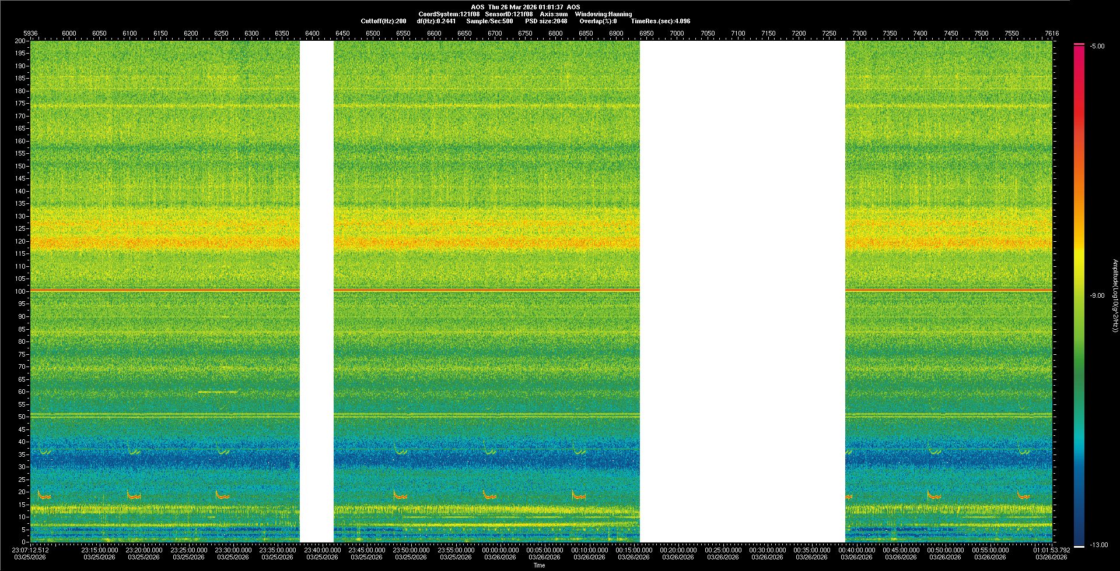Click the vertical Amplitude axis label beside the colorbar

pos(1115,296)
